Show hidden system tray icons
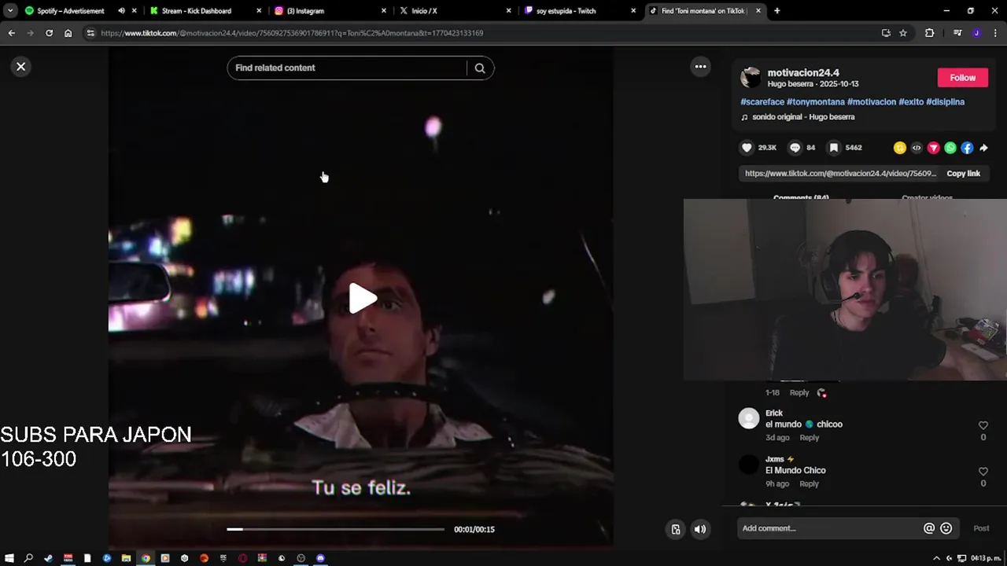The width and height of the screenshot is (1007, 566). tap(939, 558)
